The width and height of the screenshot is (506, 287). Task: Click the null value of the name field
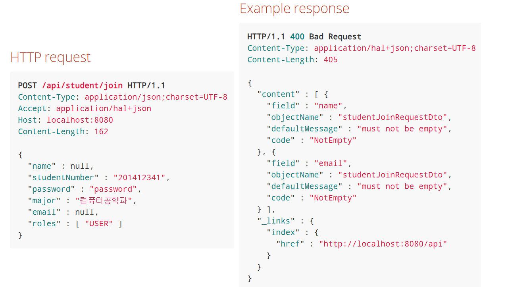(82, 166)
